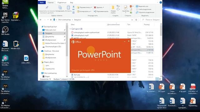
Task: Switch to the Главная ribbon tab
Action: click(x=51, y=2)
